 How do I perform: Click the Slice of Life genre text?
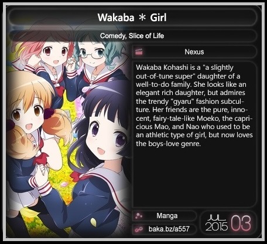coord(146,36)
